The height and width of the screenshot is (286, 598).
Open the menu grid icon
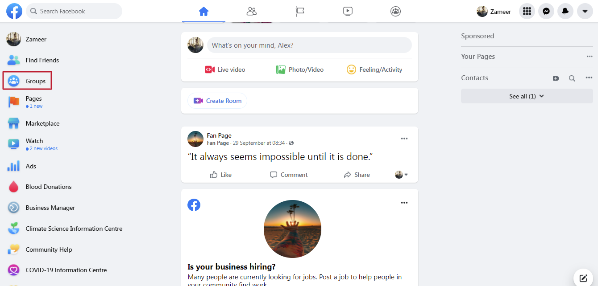[x=527, y=11]
